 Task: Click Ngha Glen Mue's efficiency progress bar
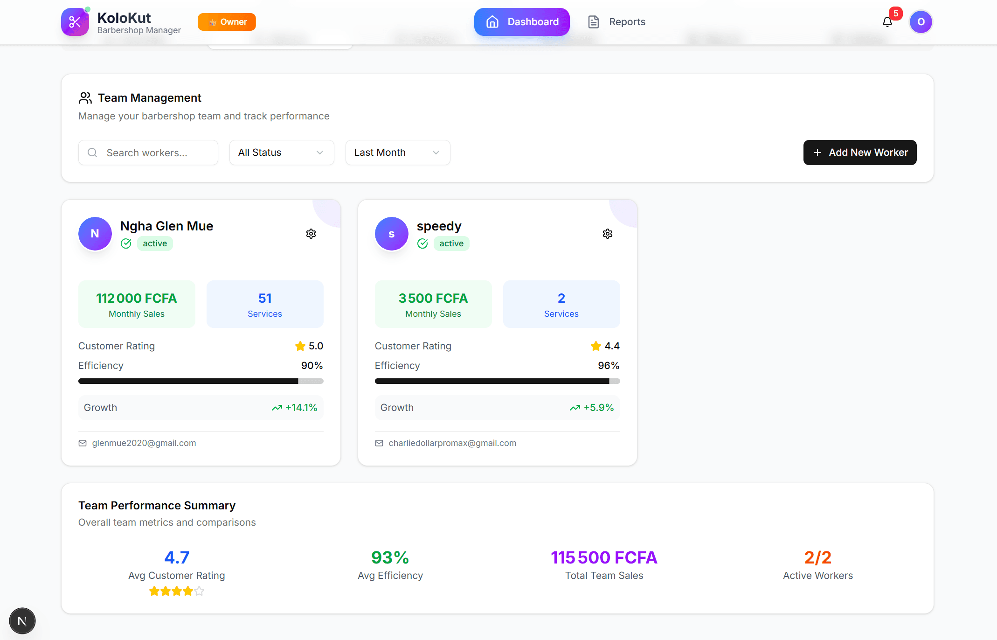(x=201, y=381)
